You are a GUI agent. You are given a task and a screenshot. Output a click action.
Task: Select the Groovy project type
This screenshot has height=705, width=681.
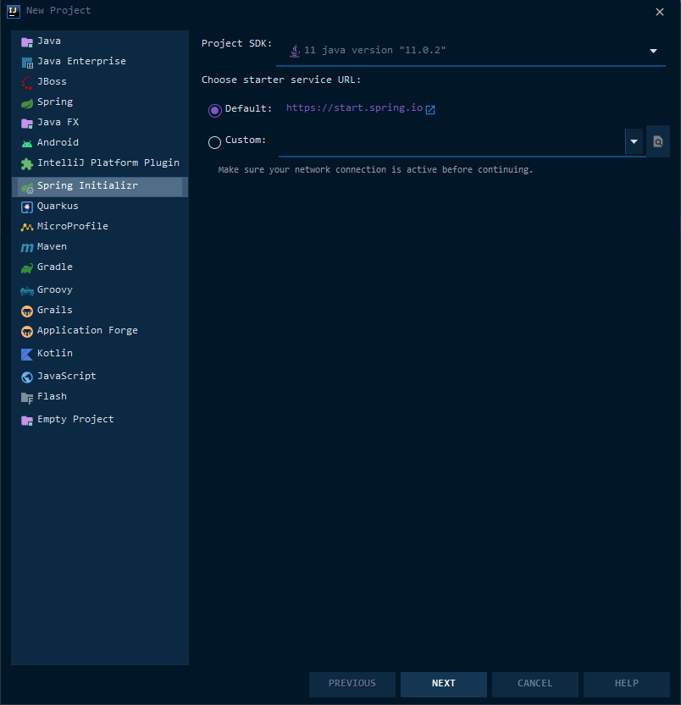(x=54, y=289)
